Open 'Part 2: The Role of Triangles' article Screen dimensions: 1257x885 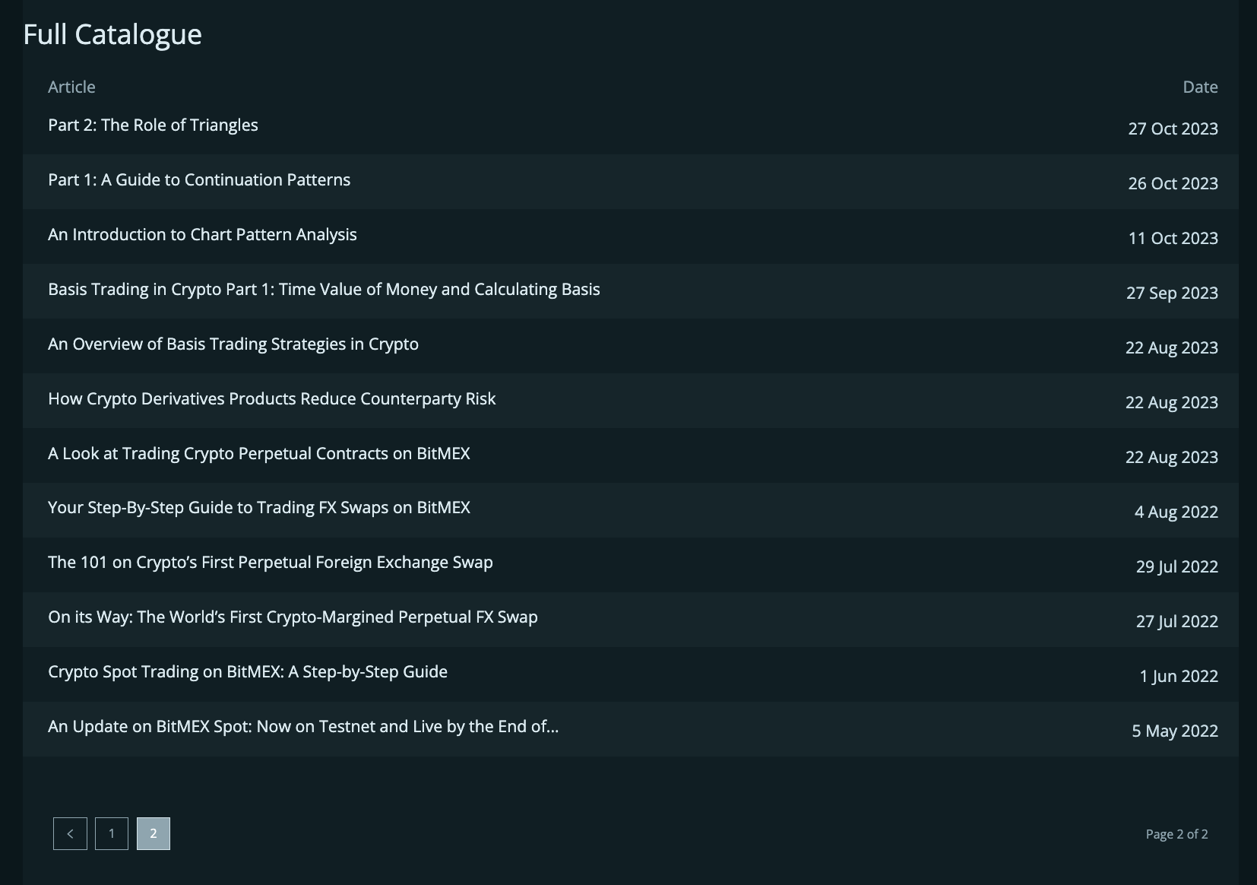coord(153,125)
